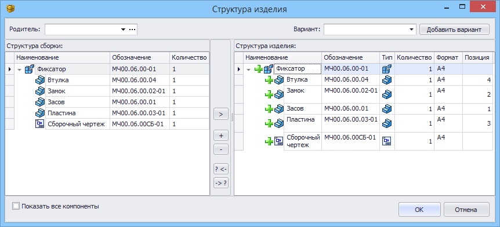Click the Замок part icon in Структура сборки

pos(40,91)
